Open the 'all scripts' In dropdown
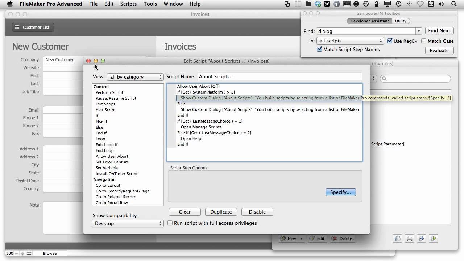 [350, 41]
